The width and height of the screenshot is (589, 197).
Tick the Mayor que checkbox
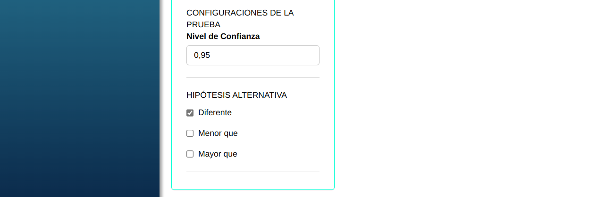coord(190,154)
